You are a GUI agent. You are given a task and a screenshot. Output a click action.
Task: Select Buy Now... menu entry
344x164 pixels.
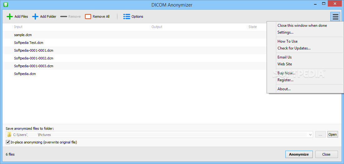[286, 73]
